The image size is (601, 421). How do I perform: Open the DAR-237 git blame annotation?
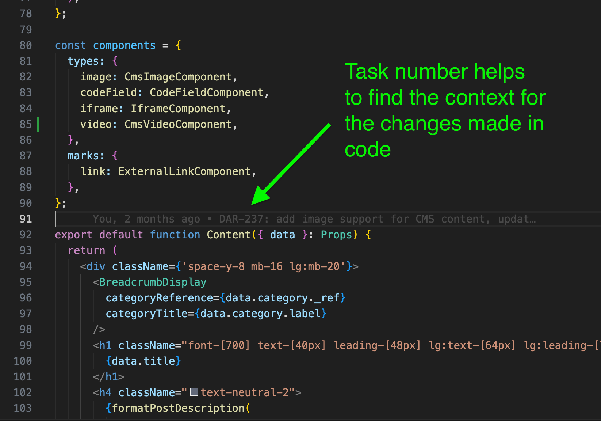click(x=314, y=219)
